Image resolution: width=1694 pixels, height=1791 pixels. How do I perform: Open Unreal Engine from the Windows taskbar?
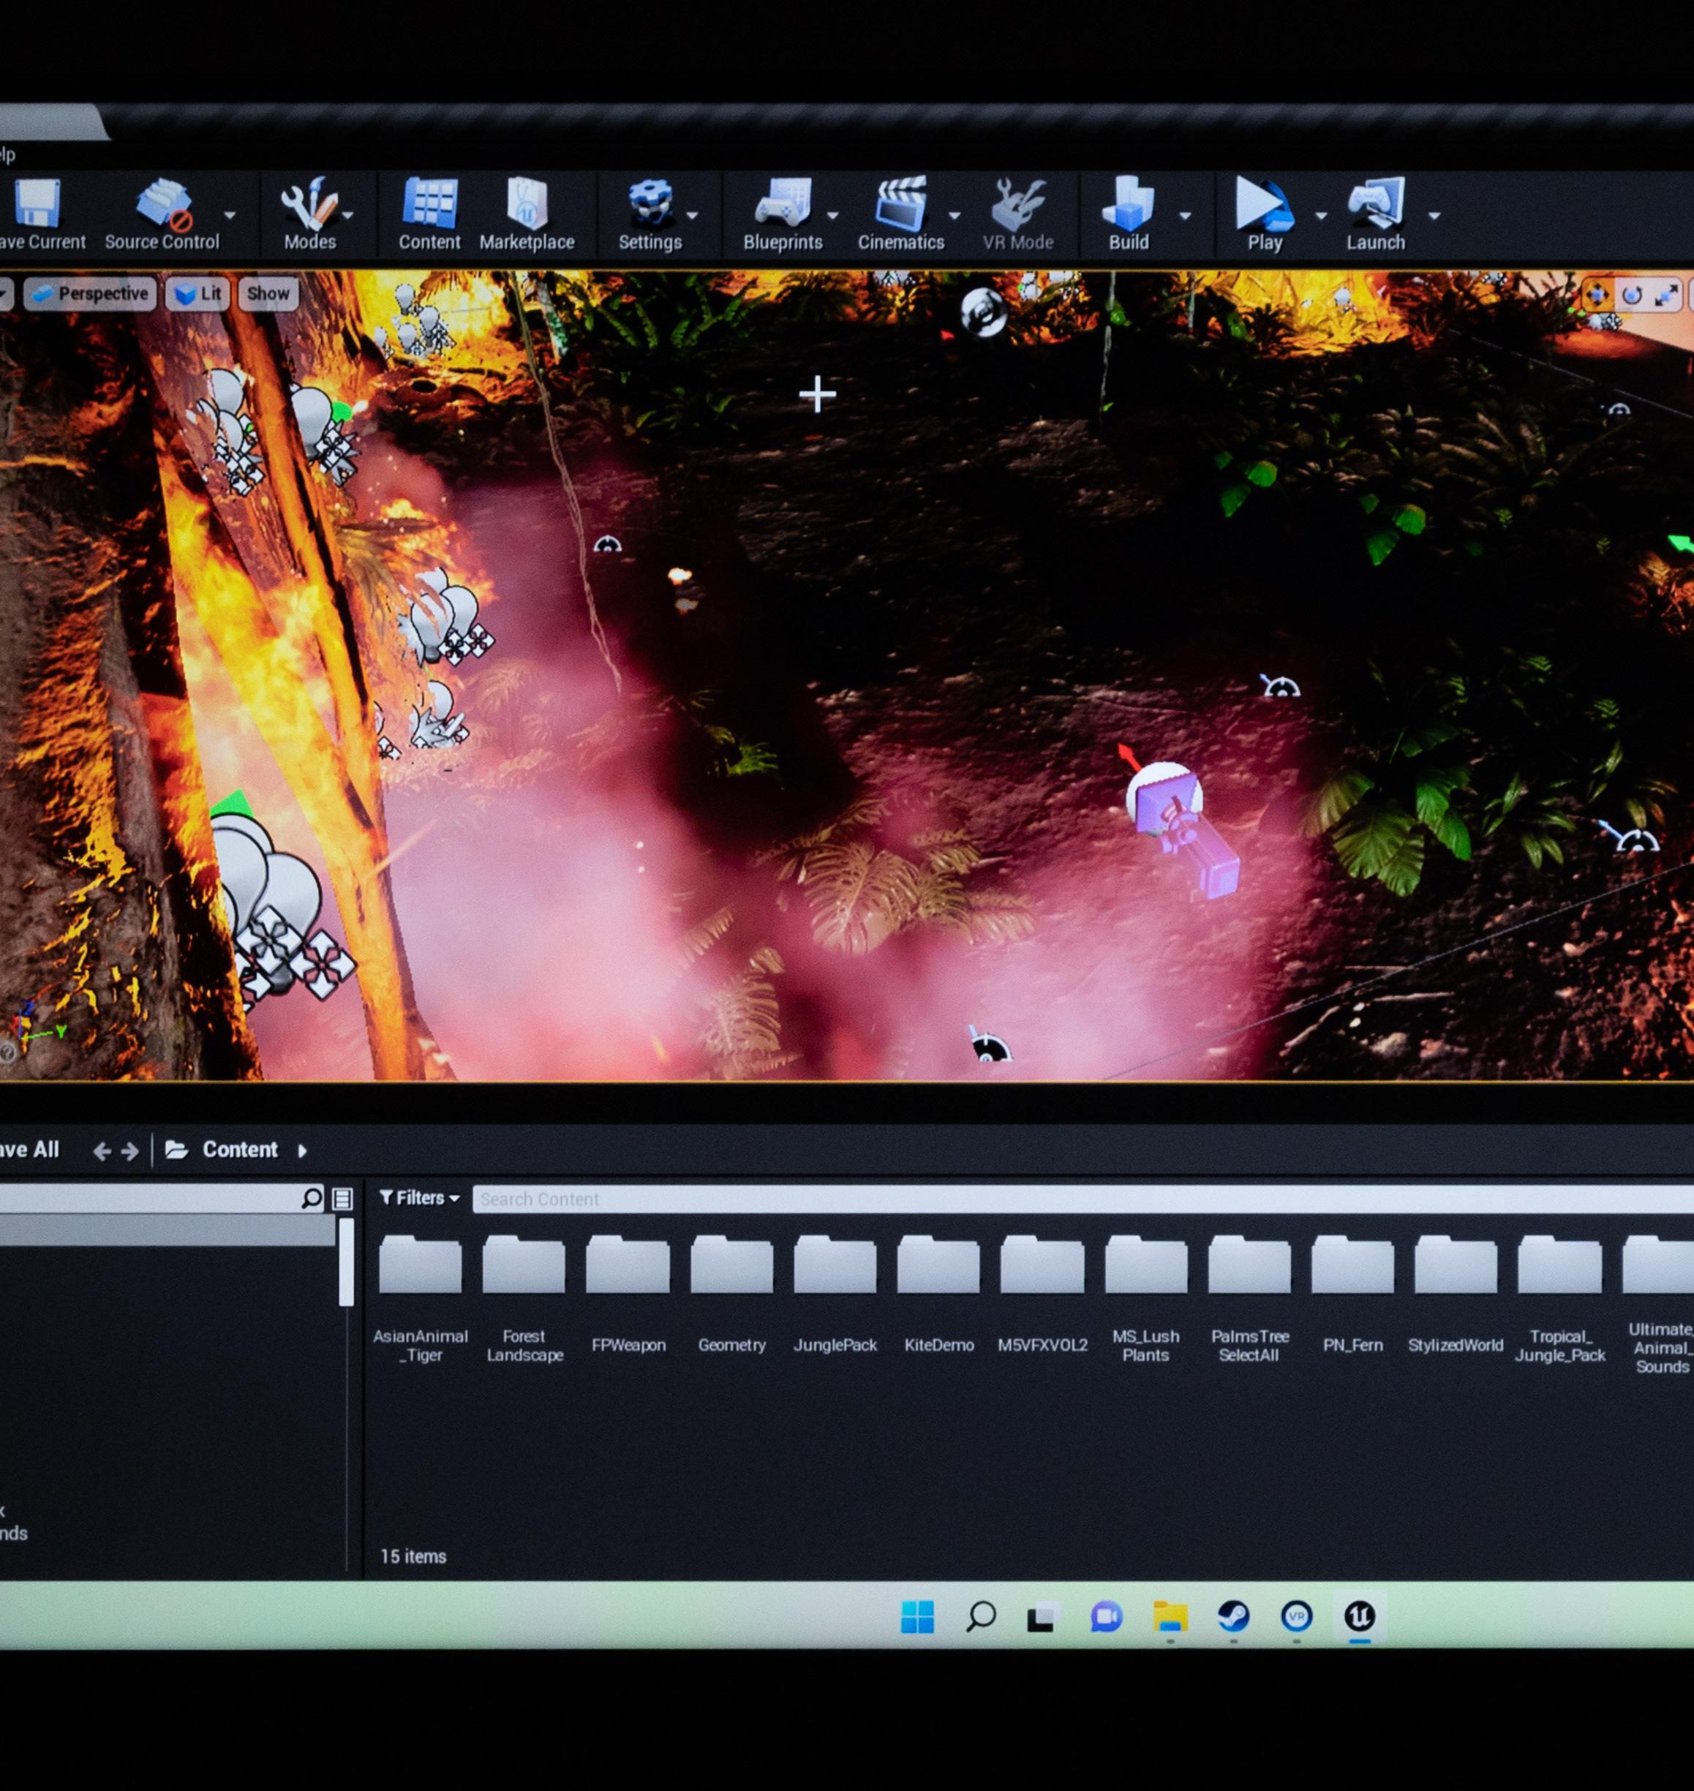click(1359, 1616)
